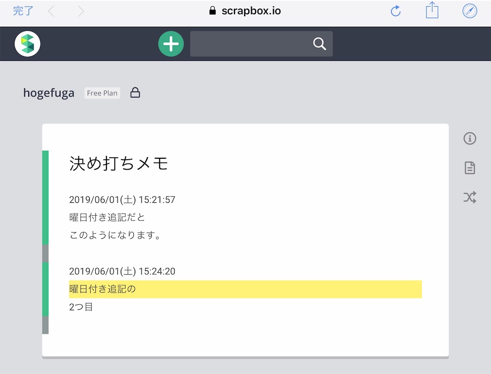Go forward with the browser forward arrow
Image resolution: width=491 pixels, height=374 pixels.
(81, 12)
